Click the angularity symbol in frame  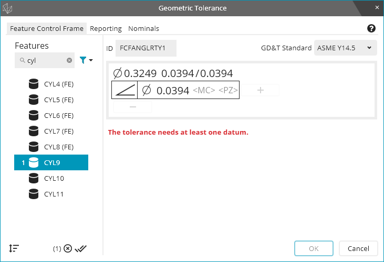click(124, 91)
